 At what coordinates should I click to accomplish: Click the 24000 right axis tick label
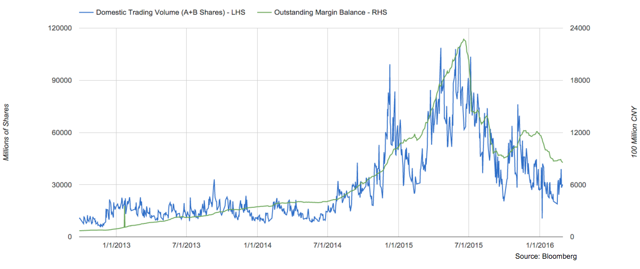coord(579,28)
